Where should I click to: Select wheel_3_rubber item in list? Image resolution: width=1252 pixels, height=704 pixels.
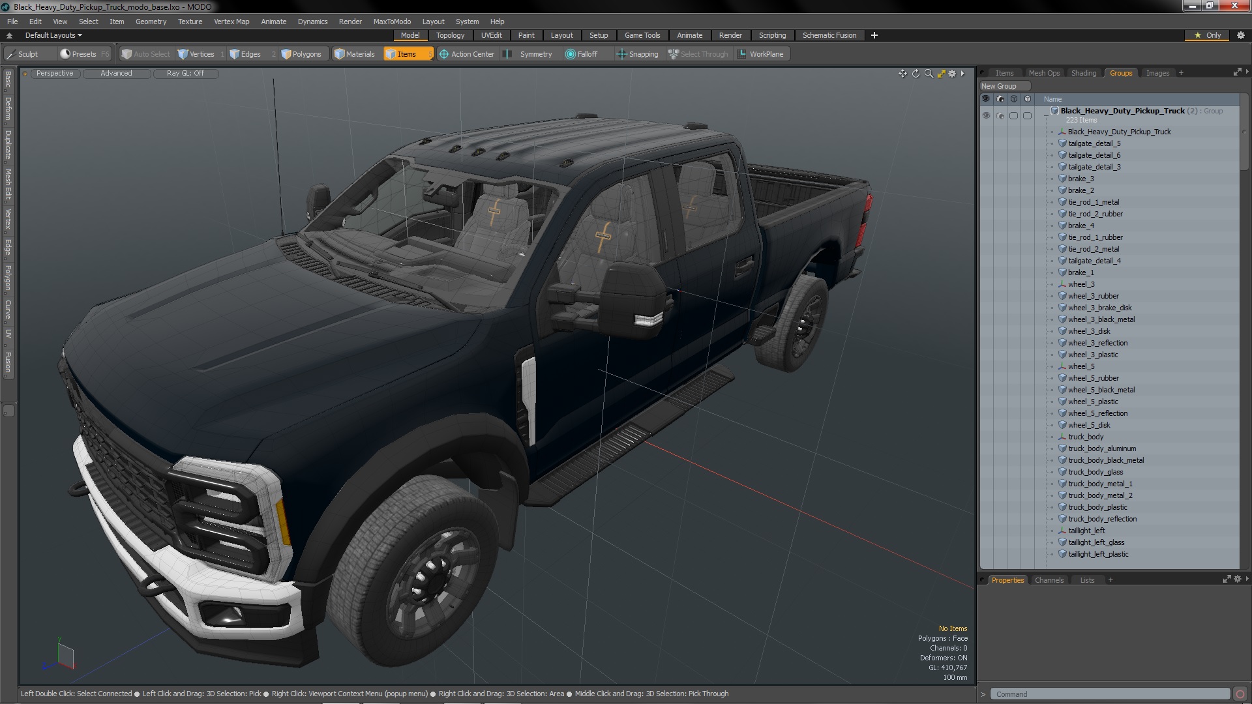coord(1093,296)
